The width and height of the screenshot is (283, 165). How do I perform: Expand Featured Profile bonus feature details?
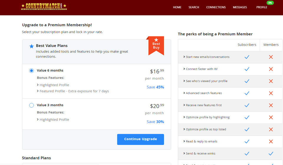(73, 91)
